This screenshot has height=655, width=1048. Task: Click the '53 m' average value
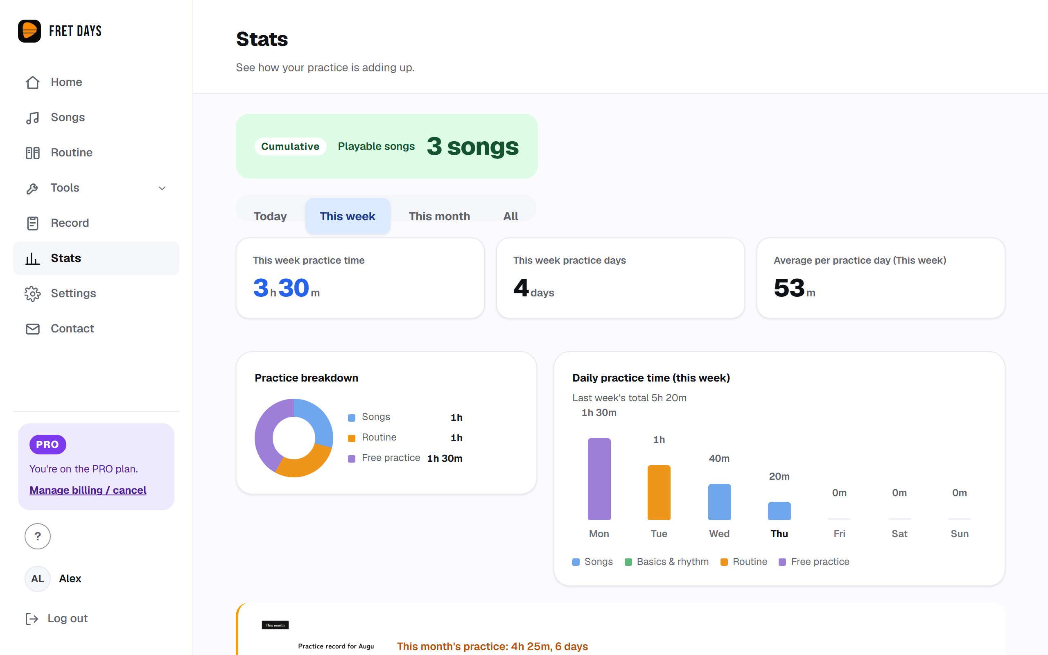[x=795, y=288]
